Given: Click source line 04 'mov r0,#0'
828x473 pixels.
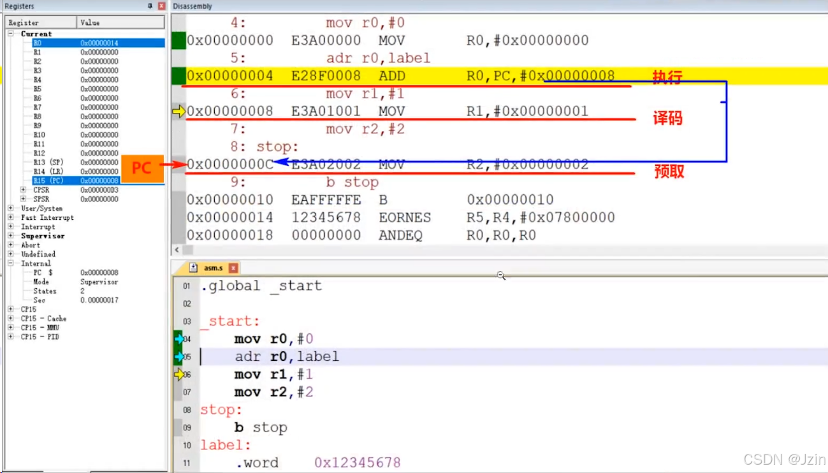Looking at the screenshot, I should pyautogui.click(x=273, y=339).
